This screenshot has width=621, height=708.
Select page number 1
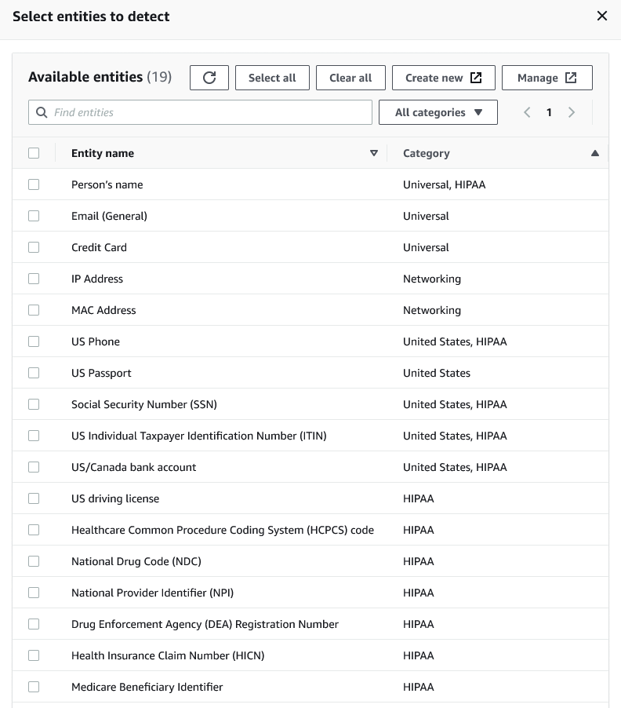(x=549, y=112)
